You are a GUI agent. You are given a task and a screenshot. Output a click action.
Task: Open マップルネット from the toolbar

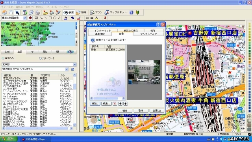point(115,12)
